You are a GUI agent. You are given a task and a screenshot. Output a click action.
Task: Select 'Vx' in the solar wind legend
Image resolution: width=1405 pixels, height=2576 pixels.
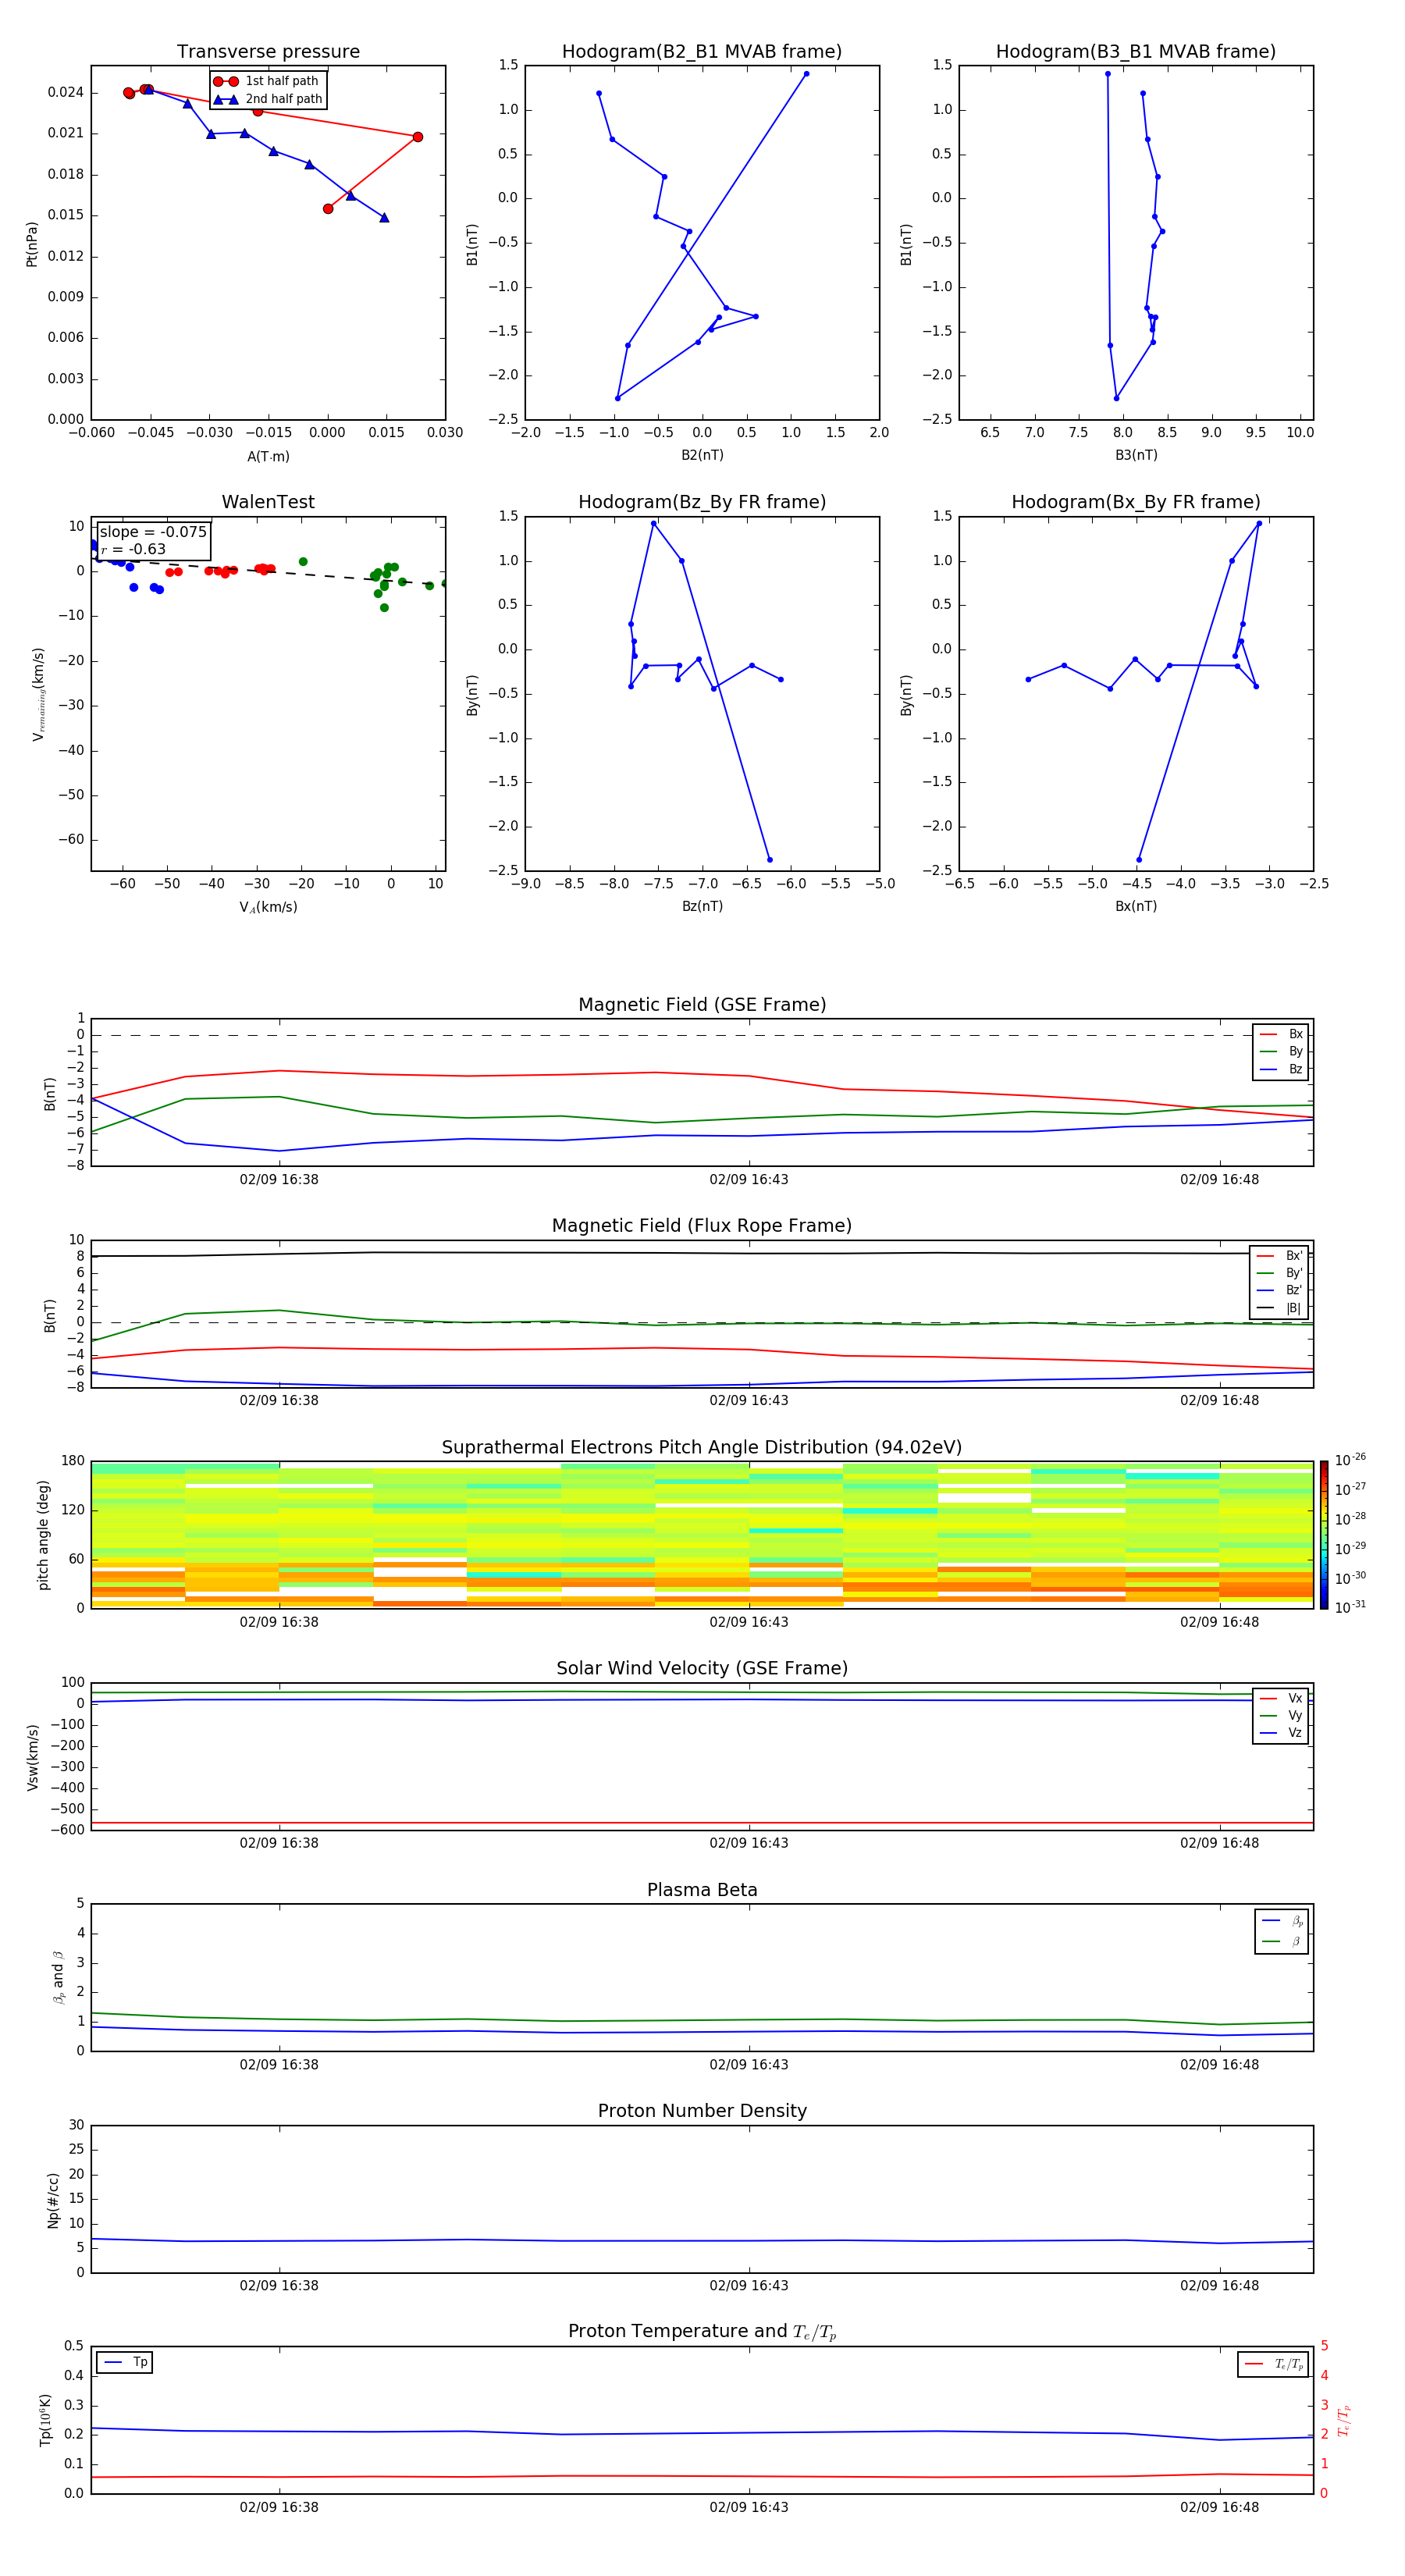tap(1281, 1698)
